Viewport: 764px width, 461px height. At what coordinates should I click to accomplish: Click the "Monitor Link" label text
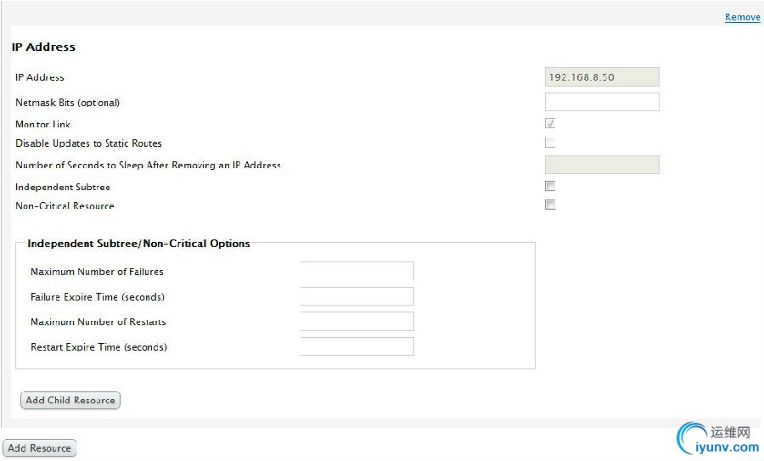point(42,124)
